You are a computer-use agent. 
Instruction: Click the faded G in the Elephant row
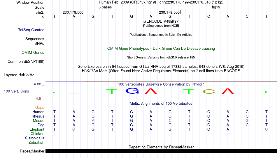[74, 129]
